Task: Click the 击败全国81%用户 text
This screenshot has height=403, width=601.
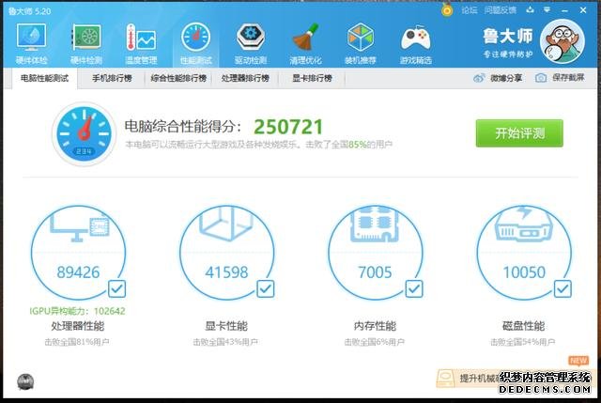Action: coord(77,342)
